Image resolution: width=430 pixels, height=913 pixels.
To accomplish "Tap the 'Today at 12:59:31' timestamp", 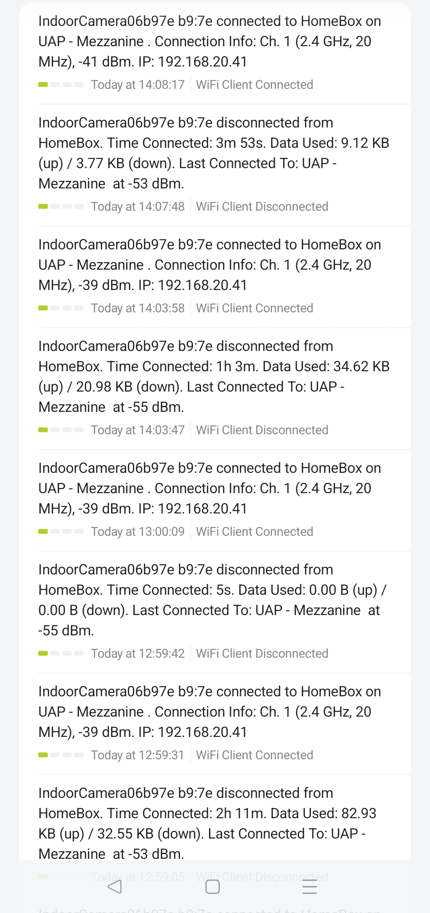I will click(138, 755).
